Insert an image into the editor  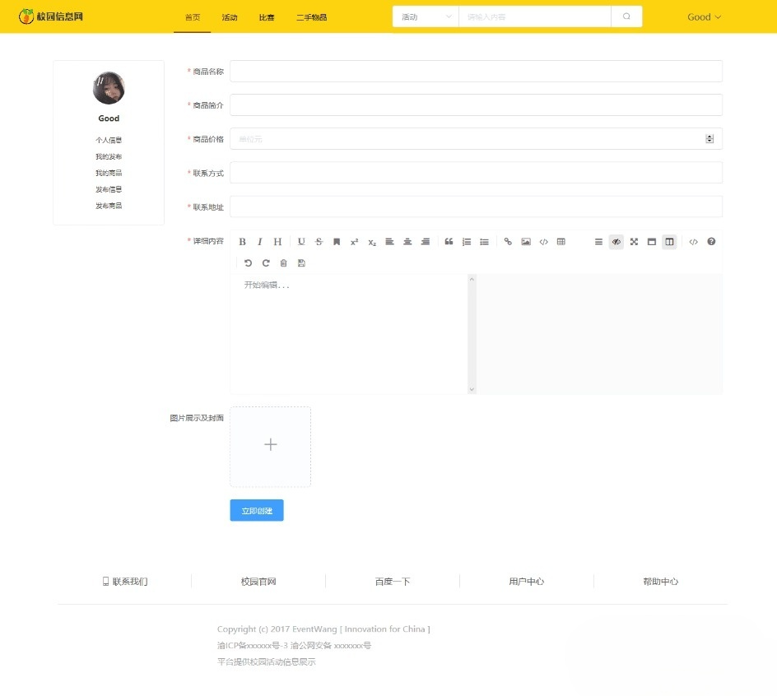pos(526,241)
